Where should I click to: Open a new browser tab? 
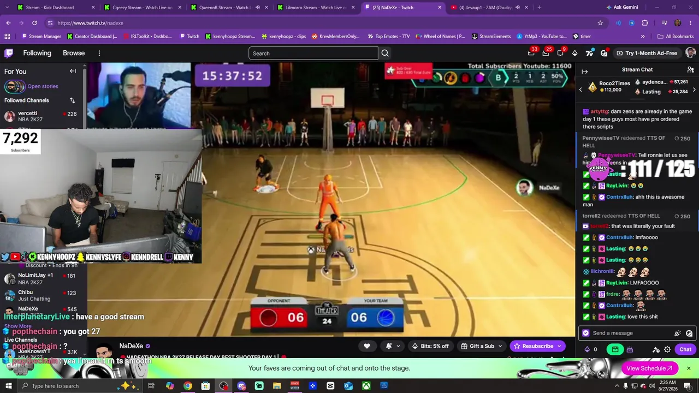[539, 8]
